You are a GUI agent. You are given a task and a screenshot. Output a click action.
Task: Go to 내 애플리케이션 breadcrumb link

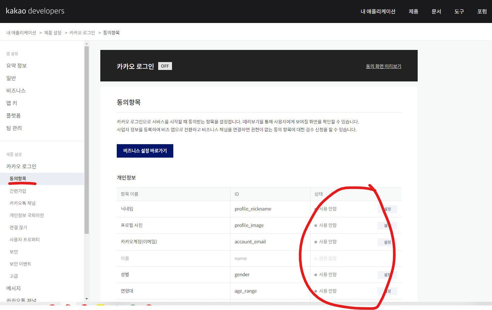click(21, 33)
